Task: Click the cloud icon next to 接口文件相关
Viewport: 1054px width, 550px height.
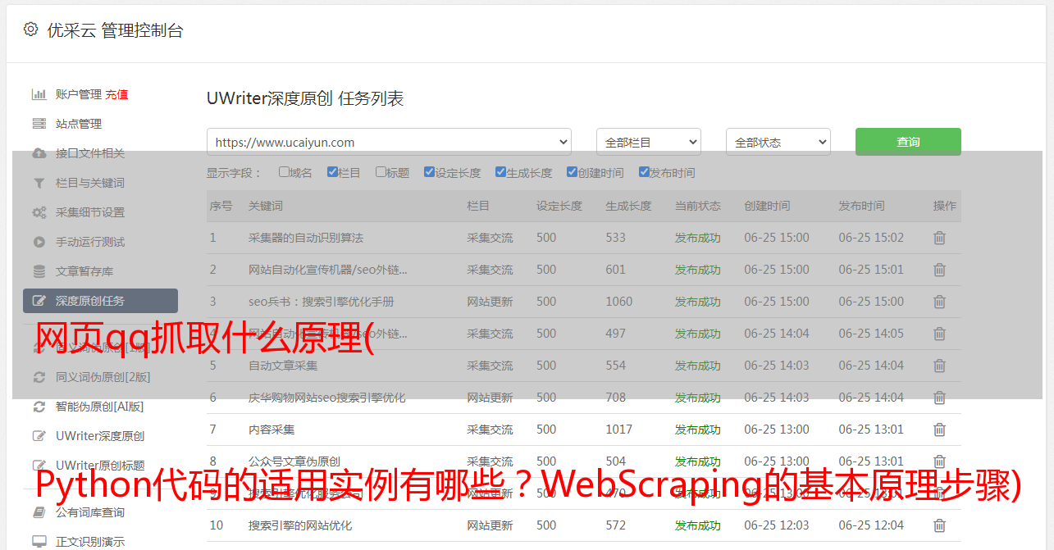Action: 39,153
